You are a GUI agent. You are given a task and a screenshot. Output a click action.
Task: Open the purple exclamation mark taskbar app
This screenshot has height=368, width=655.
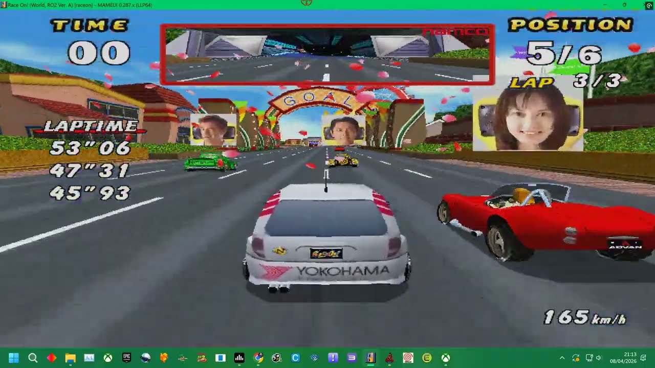click(x=333, y=358)
